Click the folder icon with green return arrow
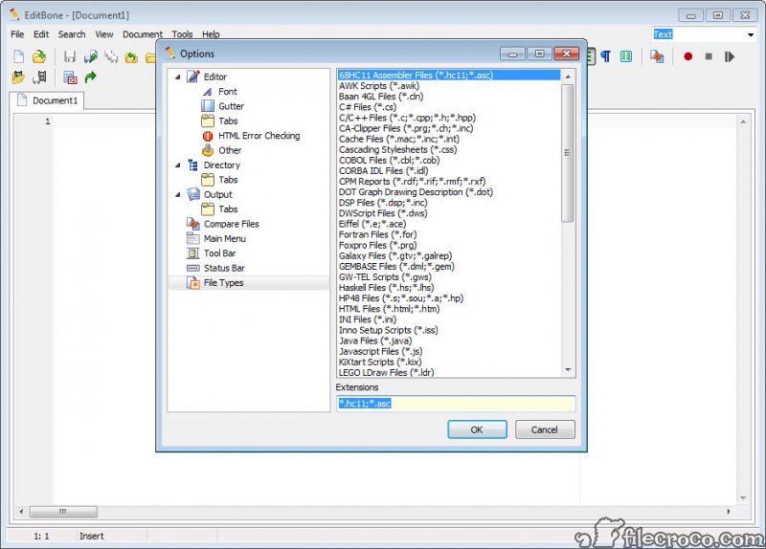Viewport: 766px width, 549px height. 131,57
